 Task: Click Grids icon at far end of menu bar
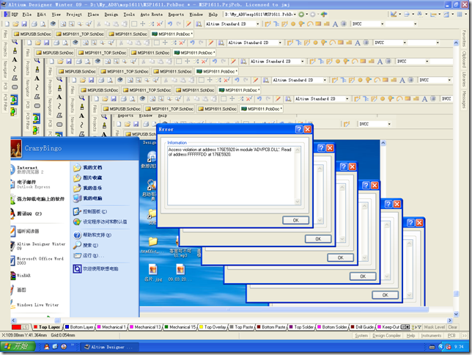click(x=460, y=14)
